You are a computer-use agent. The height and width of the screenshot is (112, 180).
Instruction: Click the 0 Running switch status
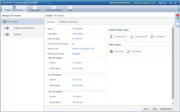click(119, 51)
